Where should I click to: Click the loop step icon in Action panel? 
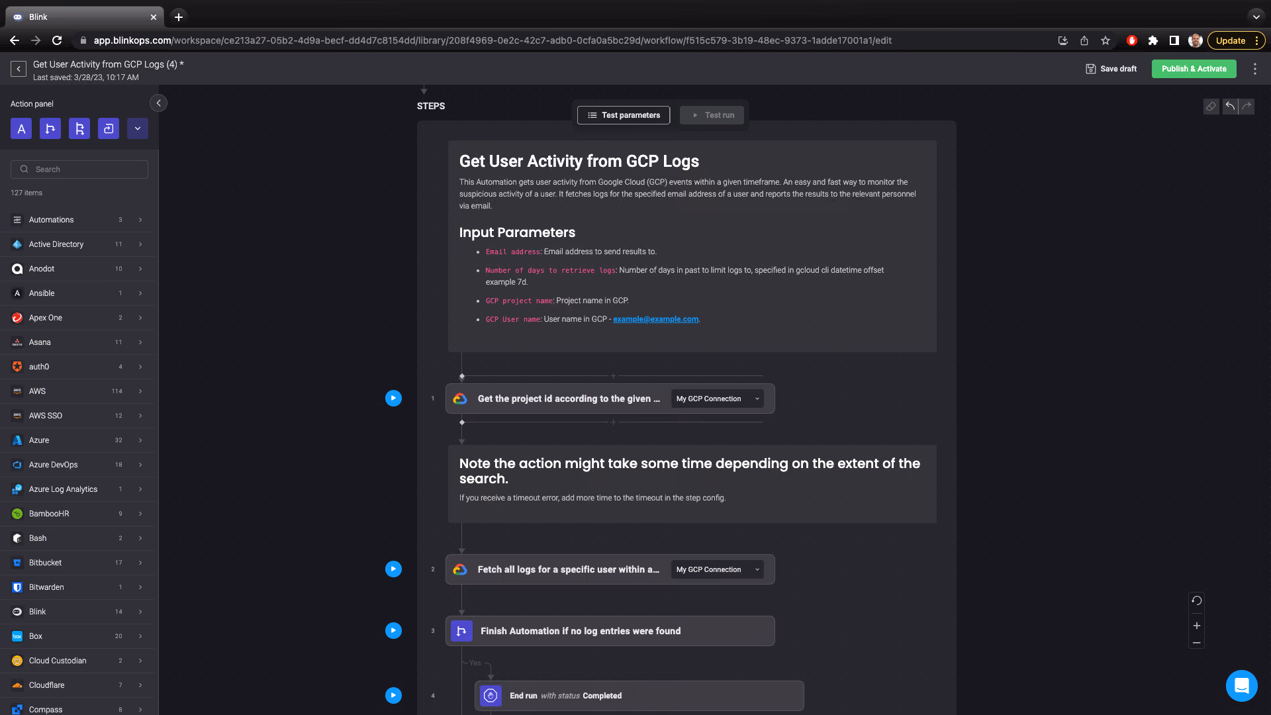click(109, 128)
